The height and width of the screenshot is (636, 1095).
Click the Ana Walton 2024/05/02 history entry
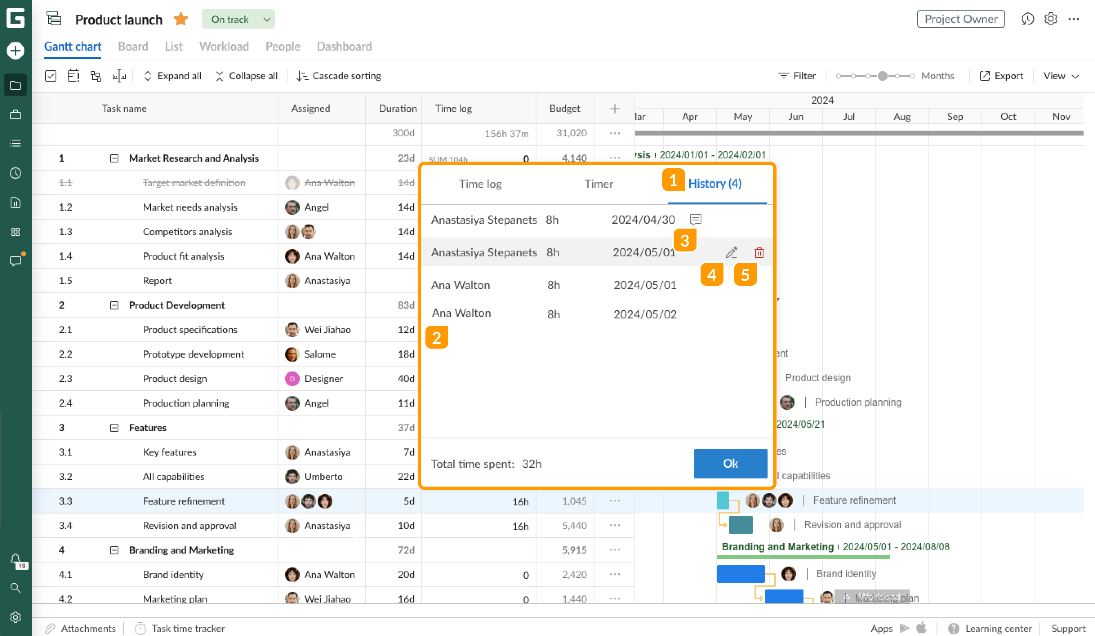click(597, 314)
